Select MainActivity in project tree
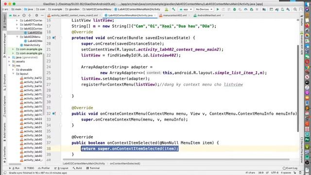Image resolution: width=311 pixels, height=175 pixels. [32, 45]
